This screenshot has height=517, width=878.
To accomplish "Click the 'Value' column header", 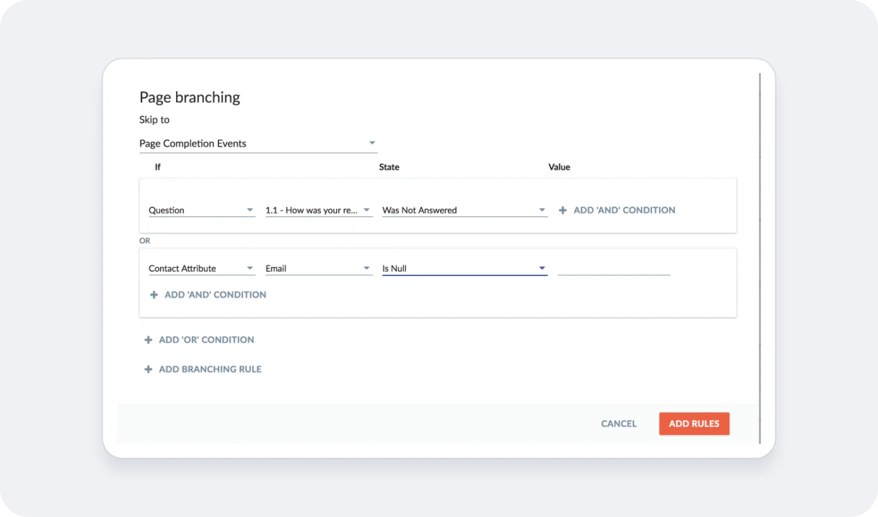I will (x=559, y=167).
